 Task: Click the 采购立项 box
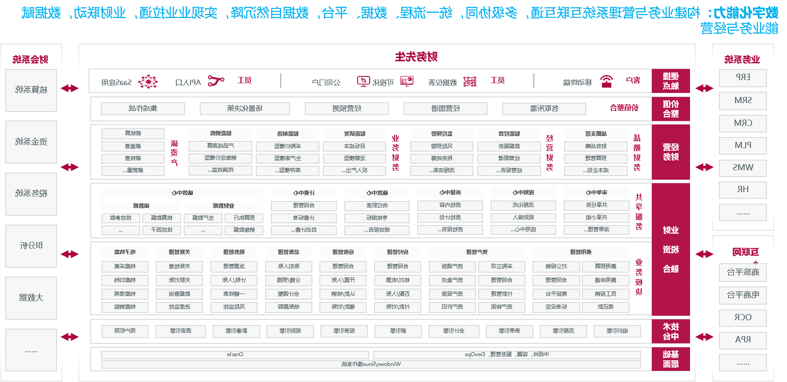pyautogui.click(x=502, y=266)
